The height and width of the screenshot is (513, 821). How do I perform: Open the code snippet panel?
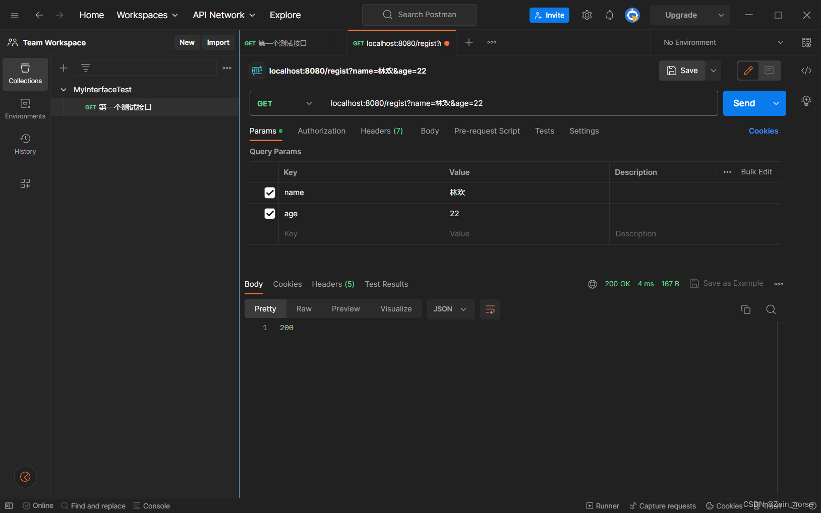(x=806, y=71)
